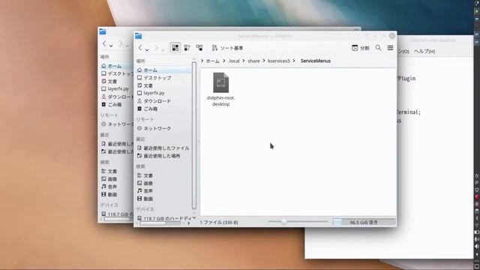The width and height of the screenshot is (480, 270).
Task: Click the 分割 split view button
Action: tap(360, 48)
